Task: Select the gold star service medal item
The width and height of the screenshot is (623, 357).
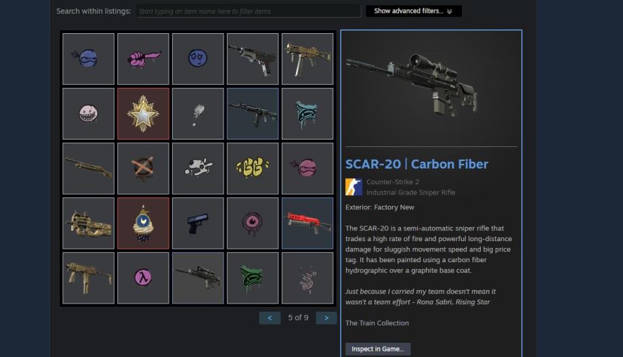Action: click(143, 114)
